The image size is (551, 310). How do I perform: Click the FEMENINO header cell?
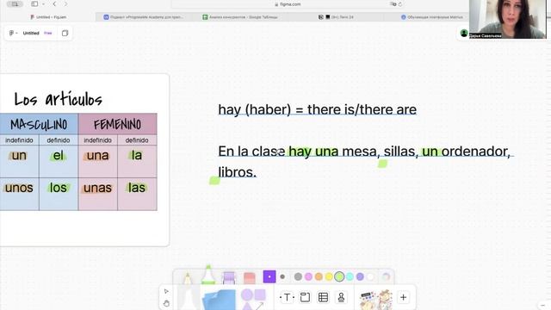pyautogui.click(x=117, y=124)
